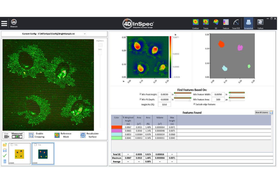Image resolution: width=279 pixels, height=186 pixels.
Task: Disable Exclude edge features option
Action: pos(195,104)
